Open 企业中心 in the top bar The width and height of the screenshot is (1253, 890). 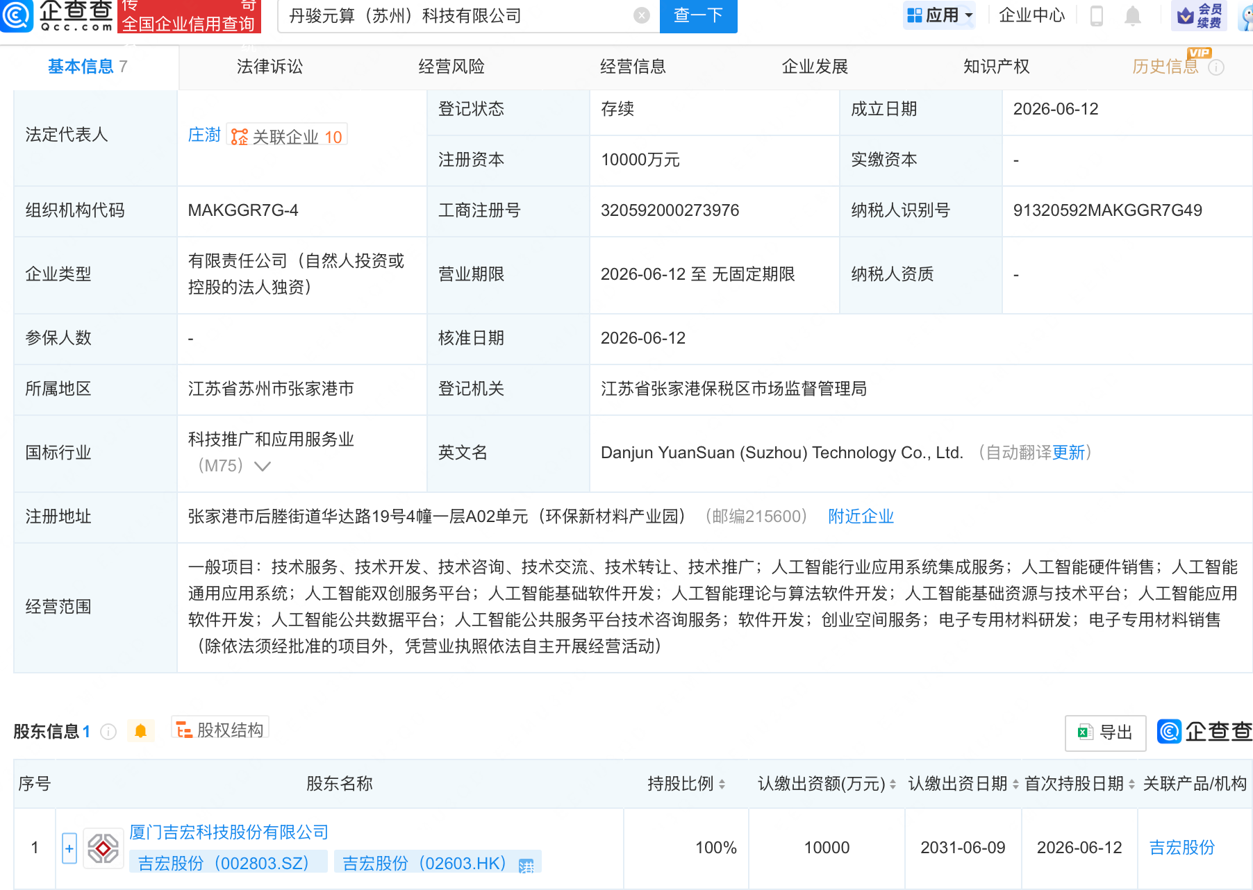1031,15
